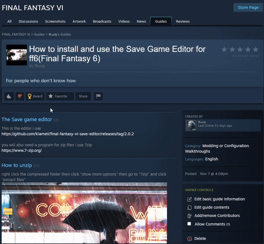
Task: Open FINAL FANTASY VI breadcrumb link
Action: (16, 34)
